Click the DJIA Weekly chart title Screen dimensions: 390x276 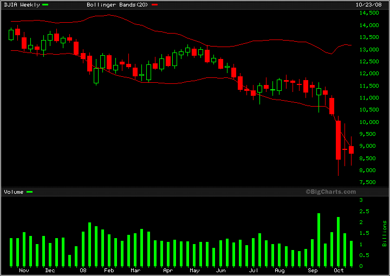click(x=22, y=5)
